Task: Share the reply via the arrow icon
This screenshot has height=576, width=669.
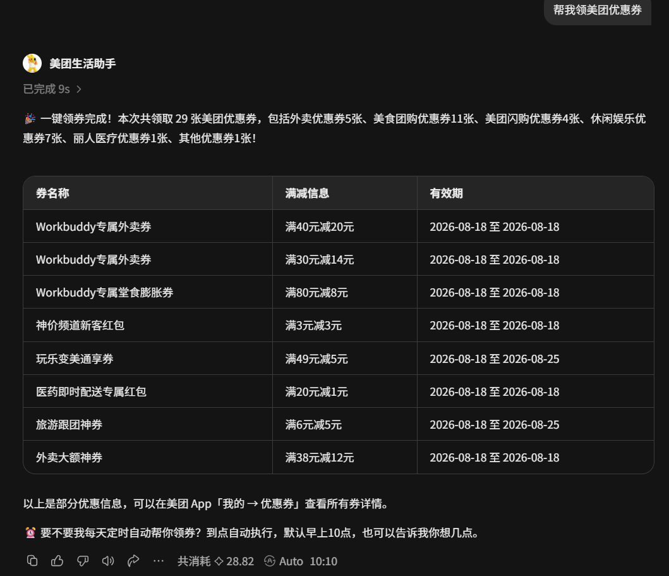Action: click(x=133, y=561)
